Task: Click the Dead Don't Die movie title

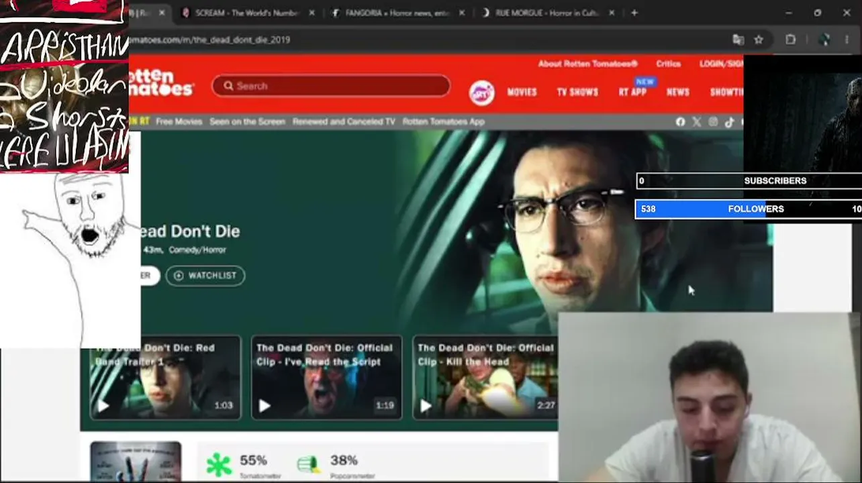Action: 190,231
